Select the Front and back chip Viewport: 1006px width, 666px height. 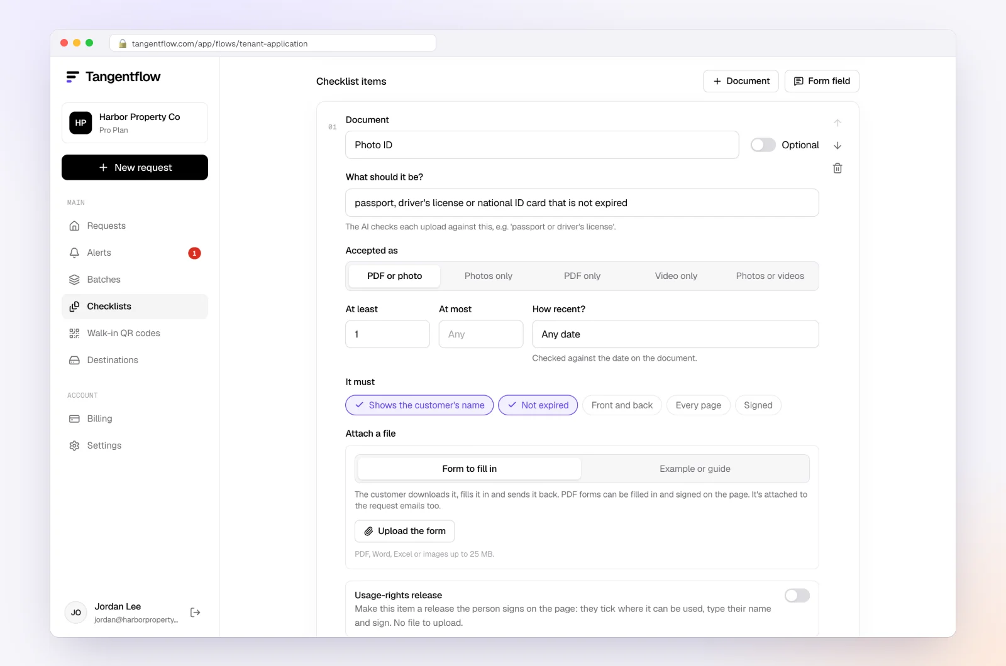click(x=622, y=405)
